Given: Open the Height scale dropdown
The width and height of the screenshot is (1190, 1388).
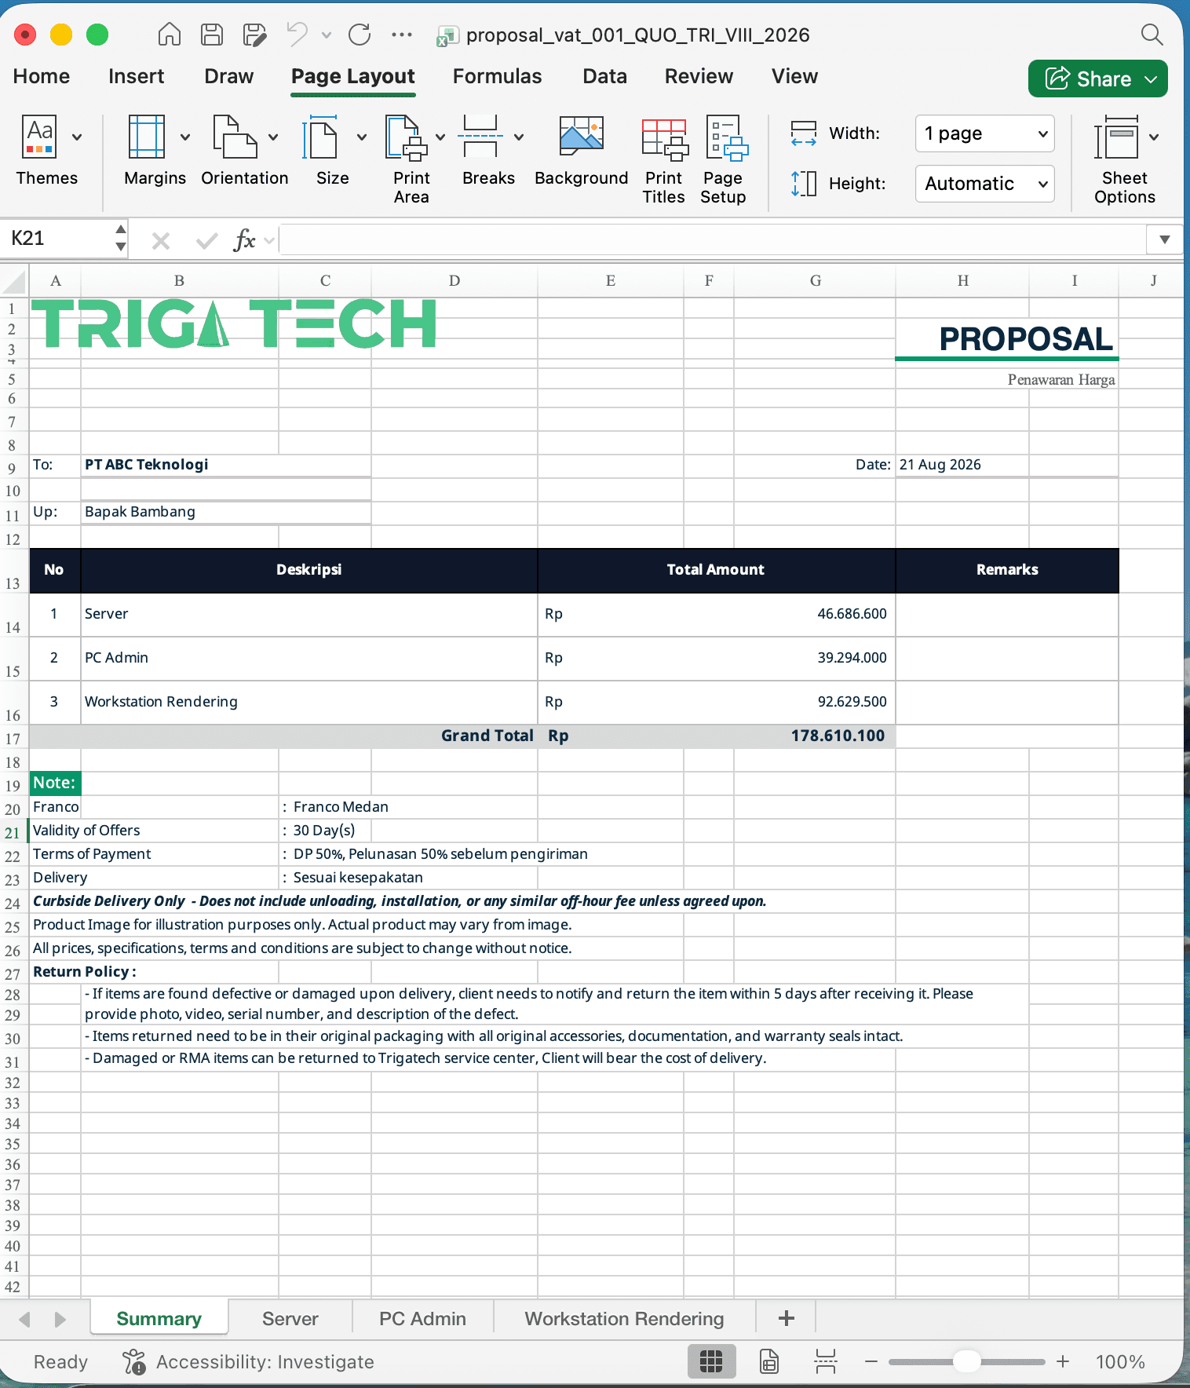Looking at the screenshot, I should click(x=985, y=184).
